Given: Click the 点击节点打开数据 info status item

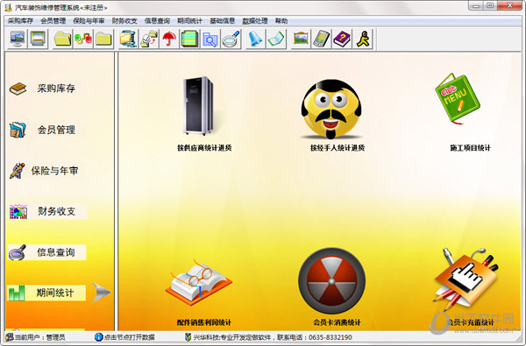Looking at the screenshot, I should point(124,337).
